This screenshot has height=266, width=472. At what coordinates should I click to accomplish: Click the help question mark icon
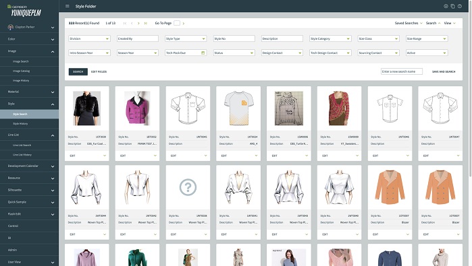tap(460, 6)
